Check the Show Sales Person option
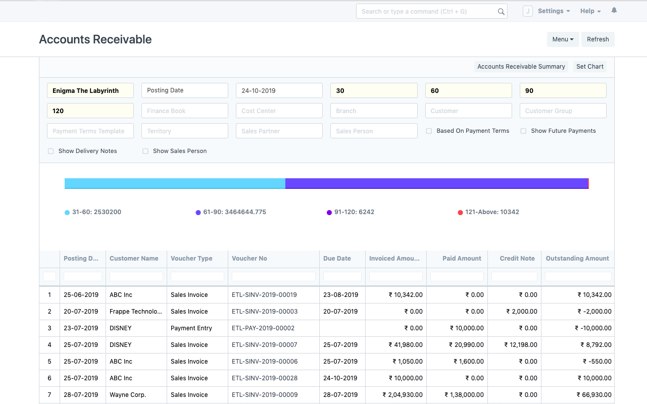 tap(145, 151)
